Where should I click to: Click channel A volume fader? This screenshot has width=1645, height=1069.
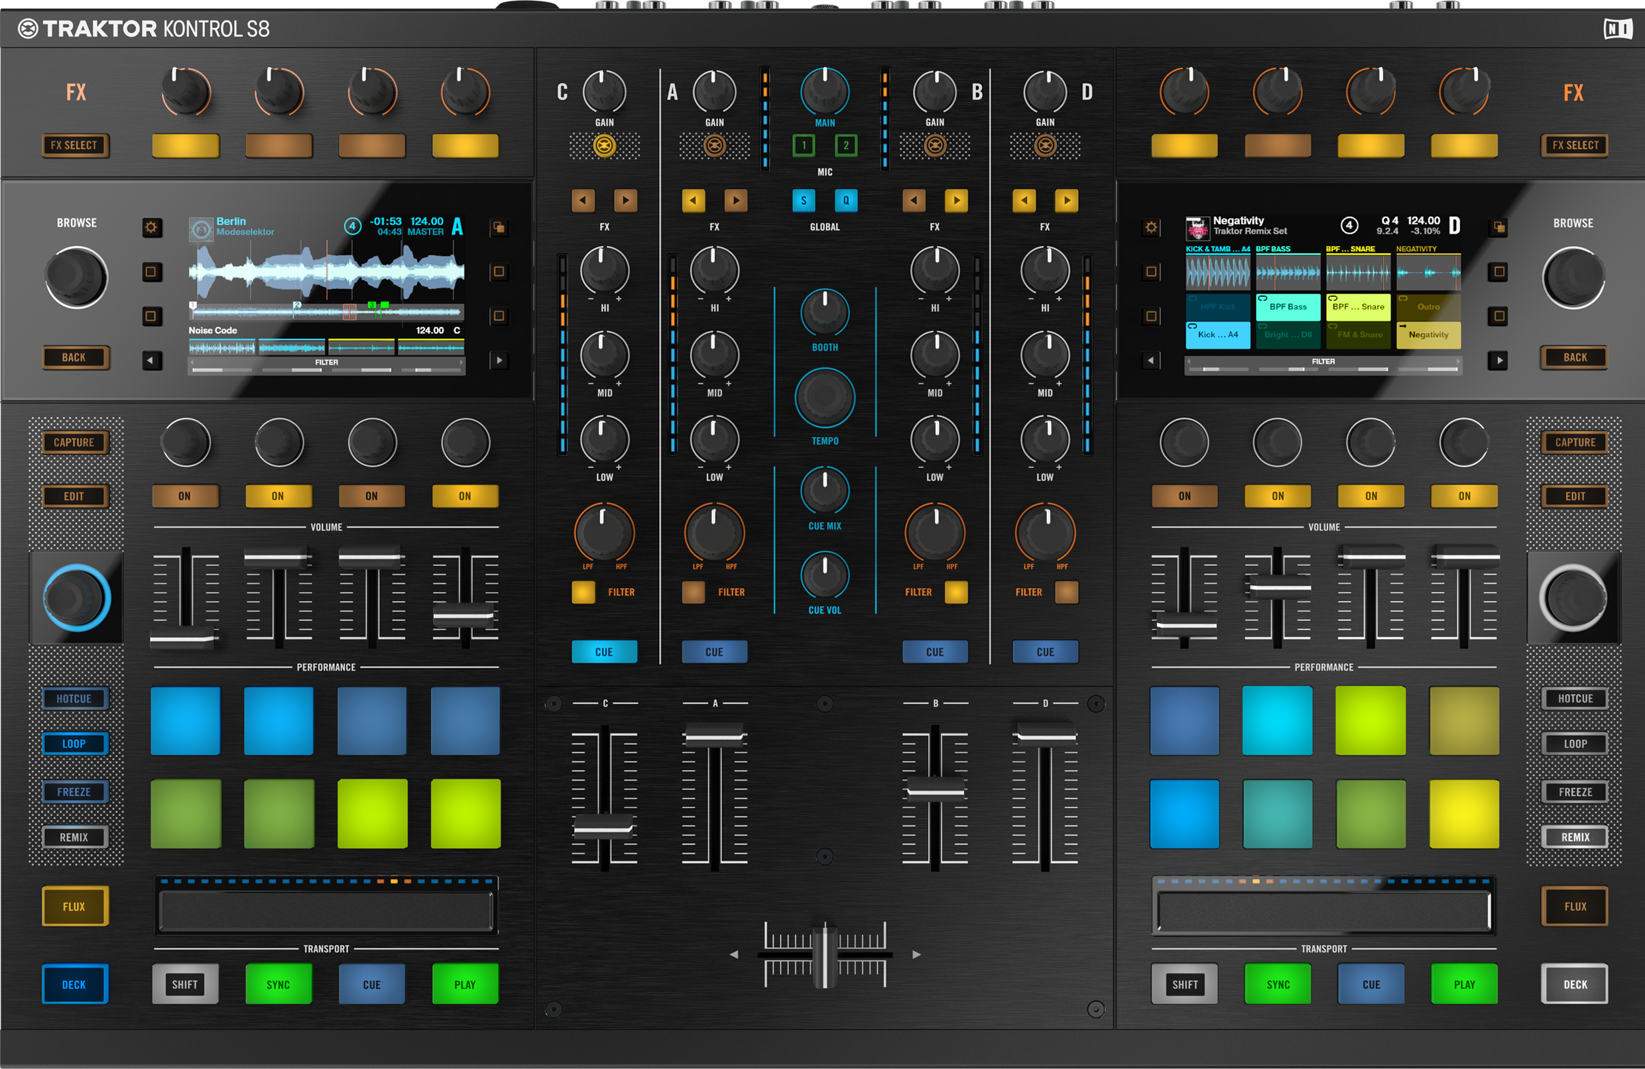[714, 736]
